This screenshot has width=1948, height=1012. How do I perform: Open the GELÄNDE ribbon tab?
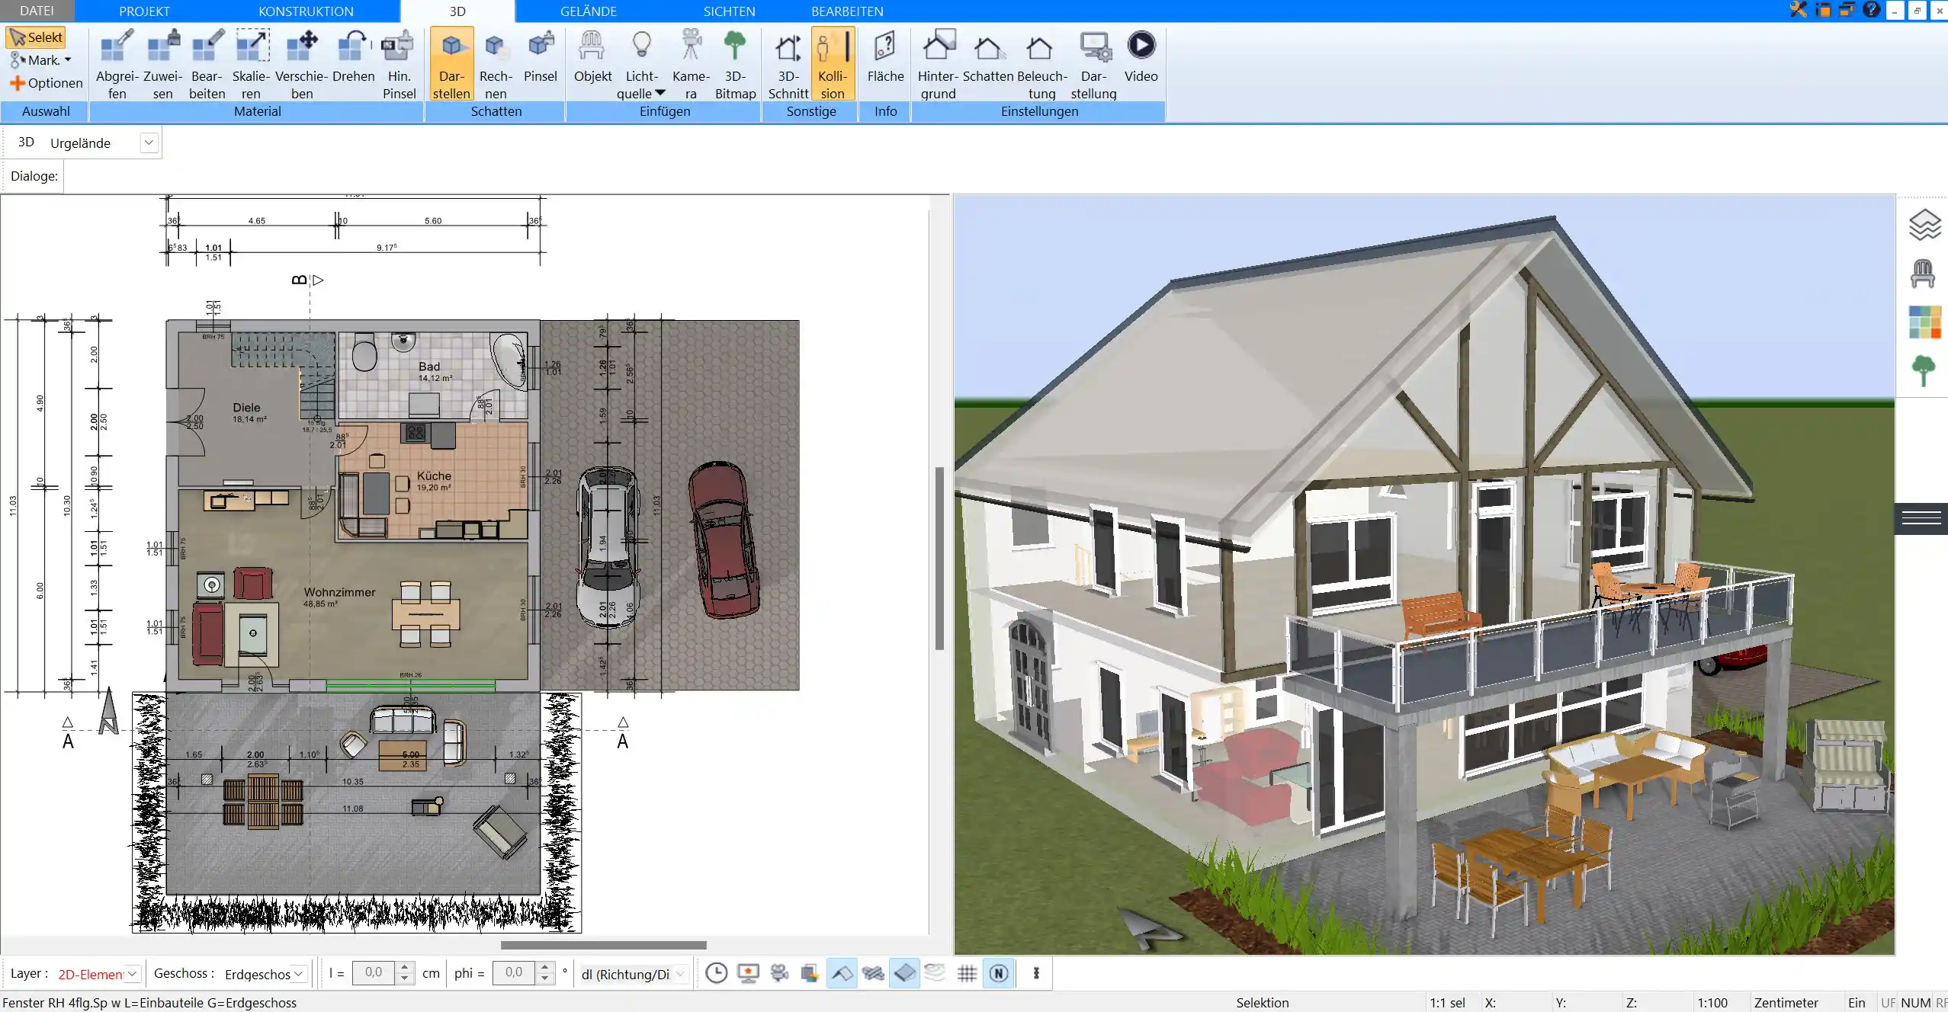point(588,11)
